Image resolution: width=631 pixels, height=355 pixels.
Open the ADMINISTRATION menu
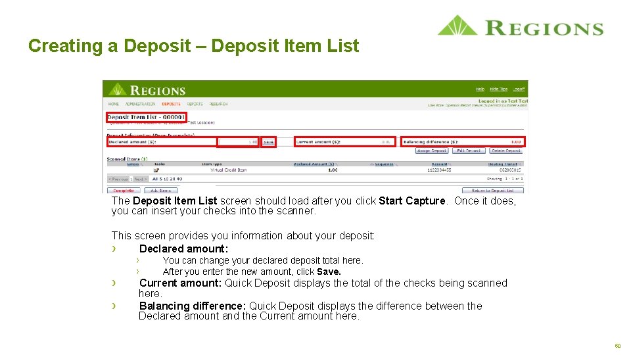pyautogui.click(x=140, y=104)
